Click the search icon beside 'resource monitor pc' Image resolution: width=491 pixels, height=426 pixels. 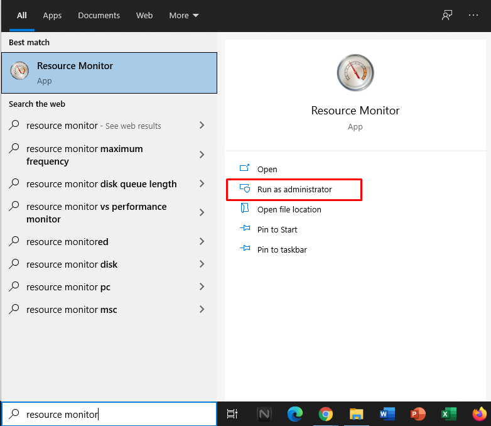[x=14, y=287]
